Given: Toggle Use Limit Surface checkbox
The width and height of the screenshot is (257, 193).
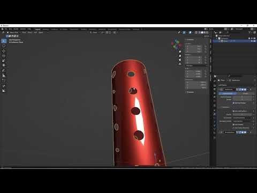Looking at the screenshot, I should pyautogui.click(x=233, y=111).
